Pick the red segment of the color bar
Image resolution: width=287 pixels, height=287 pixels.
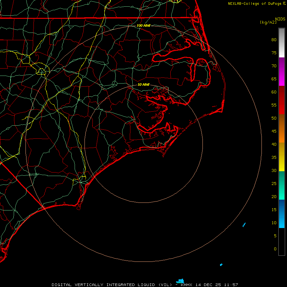(x=282, y=100)
